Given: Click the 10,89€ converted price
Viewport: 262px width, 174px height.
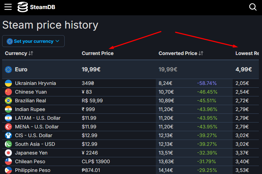Looking at the screenshot, I should 166,101.
